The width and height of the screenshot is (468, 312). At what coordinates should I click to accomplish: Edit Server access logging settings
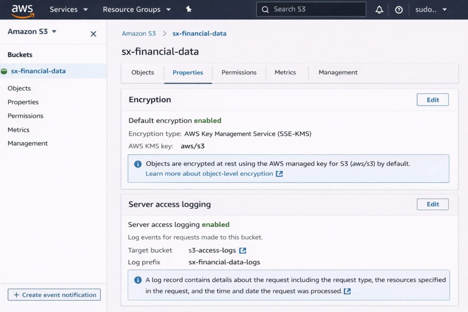point(432,204)
